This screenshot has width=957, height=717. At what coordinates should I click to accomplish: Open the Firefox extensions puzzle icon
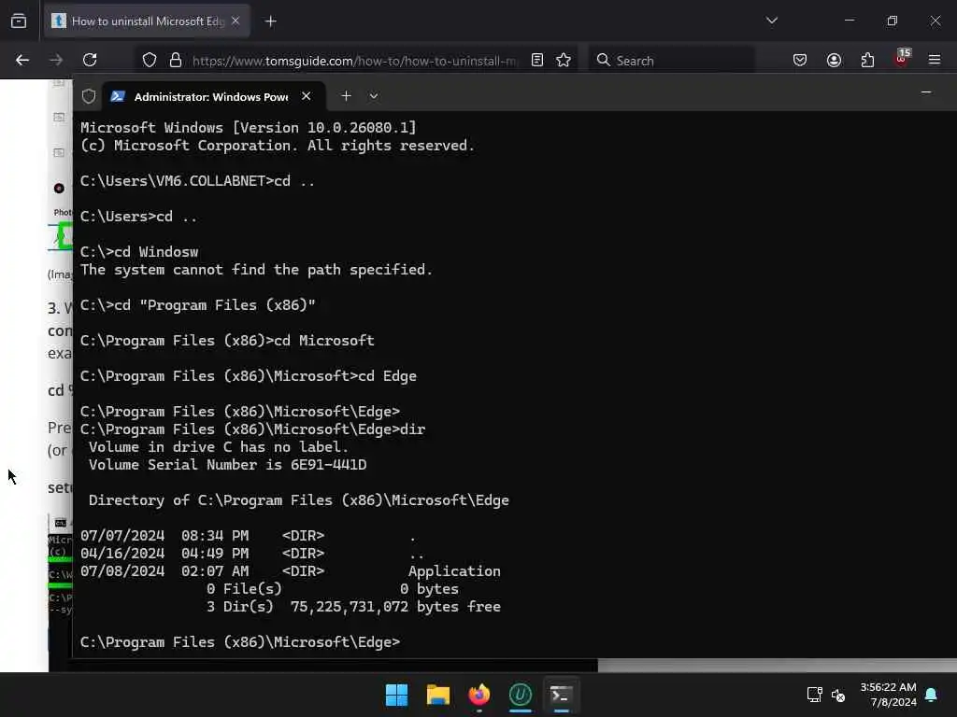[867, 60]
